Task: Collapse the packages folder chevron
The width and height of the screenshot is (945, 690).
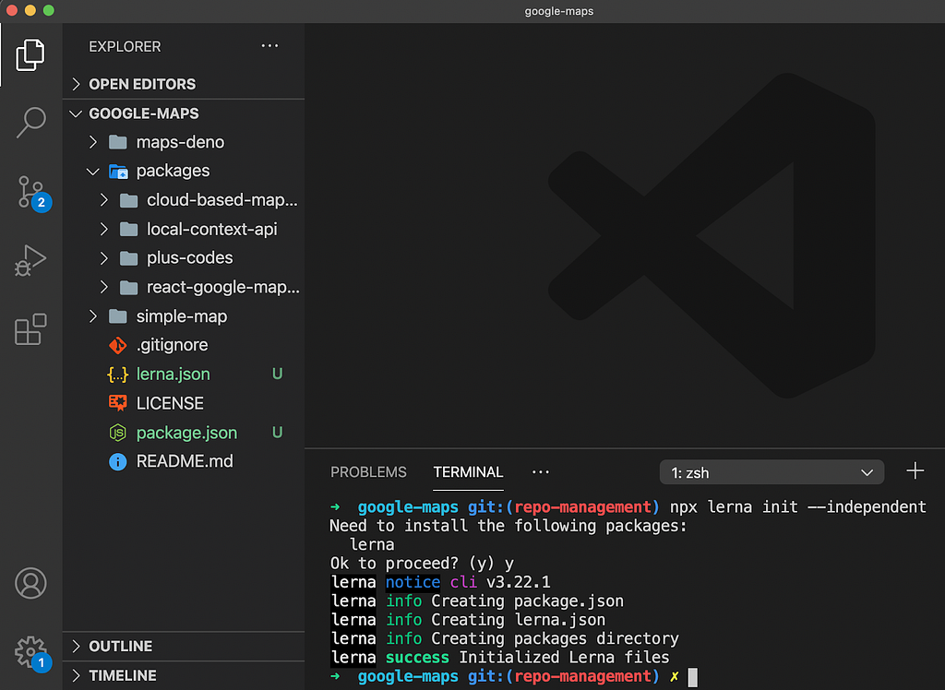Action: (93, 172)
